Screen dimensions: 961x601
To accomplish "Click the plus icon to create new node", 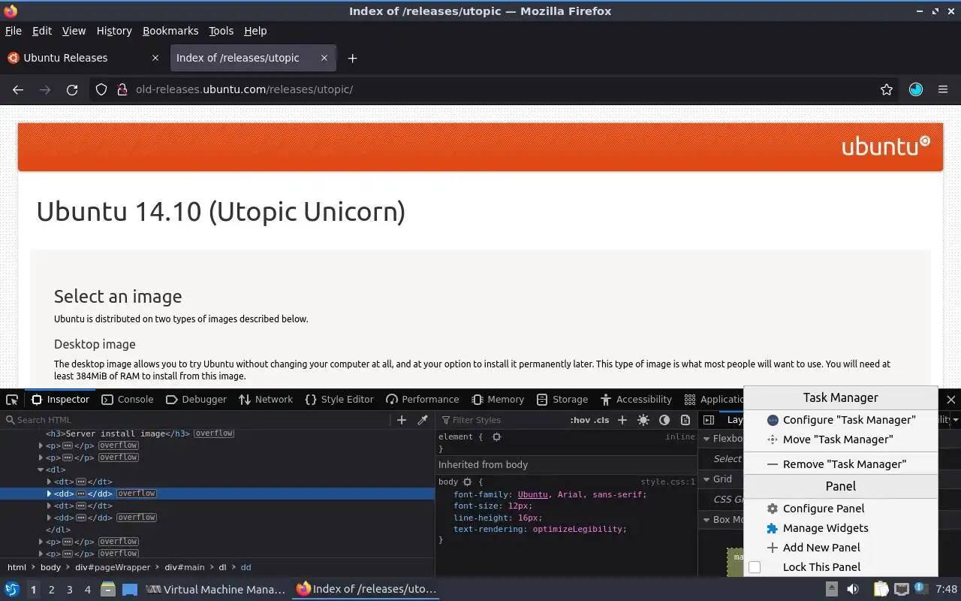I will point(402,420).
